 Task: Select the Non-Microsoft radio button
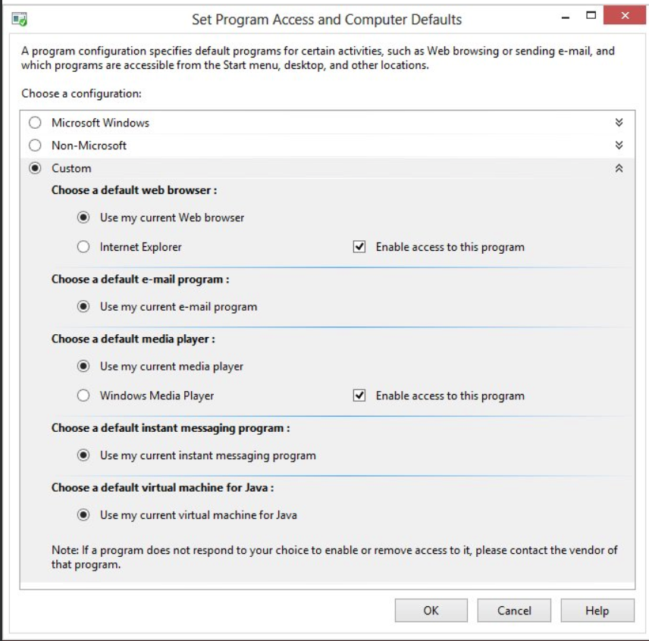(x=35, y=145)
